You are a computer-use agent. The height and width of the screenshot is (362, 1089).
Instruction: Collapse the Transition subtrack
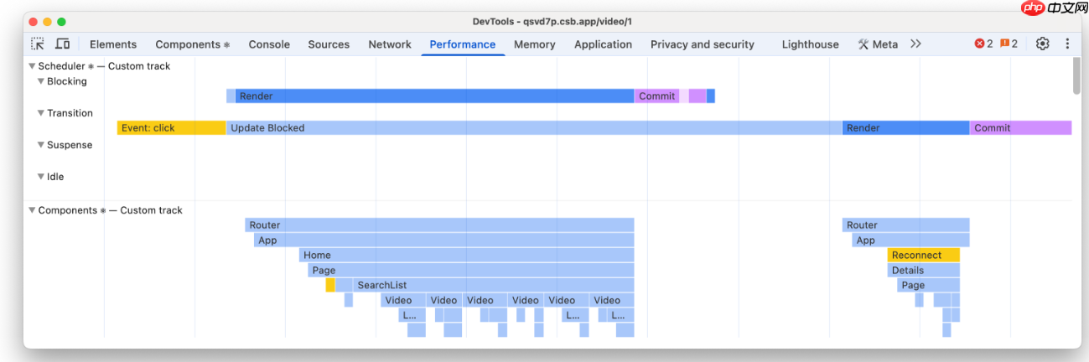tap(41, 113)
